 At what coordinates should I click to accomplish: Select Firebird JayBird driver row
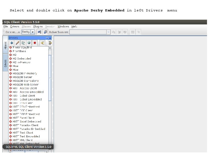28,48
